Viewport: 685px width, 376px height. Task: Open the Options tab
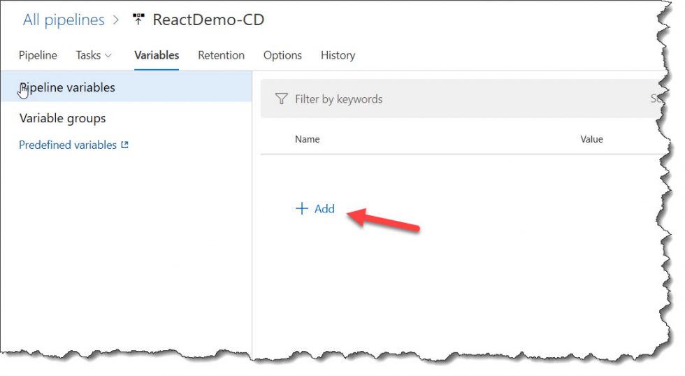pos(282,55)
